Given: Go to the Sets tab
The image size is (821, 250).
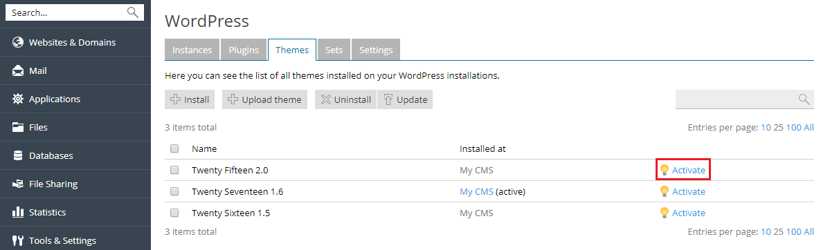Looking at the screenshot, I should coord(334,50).
